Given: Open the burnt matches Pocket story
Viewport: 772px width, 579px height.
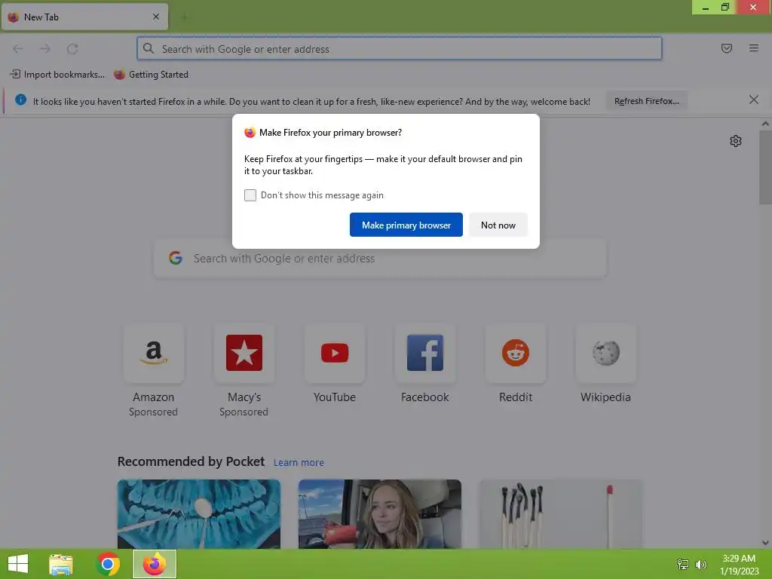Looking at the screenshot, I should point(560,514).
